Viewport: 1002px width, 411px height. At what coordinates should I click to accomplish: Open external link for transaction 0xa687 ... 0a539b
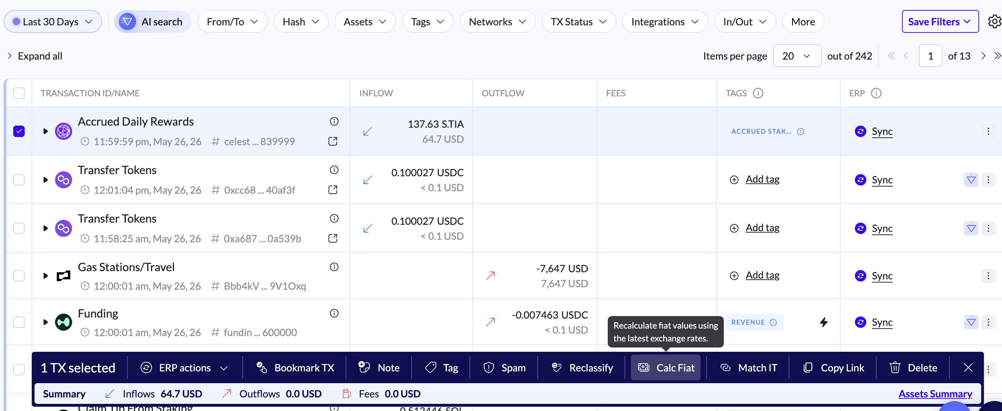click(332, 238)
